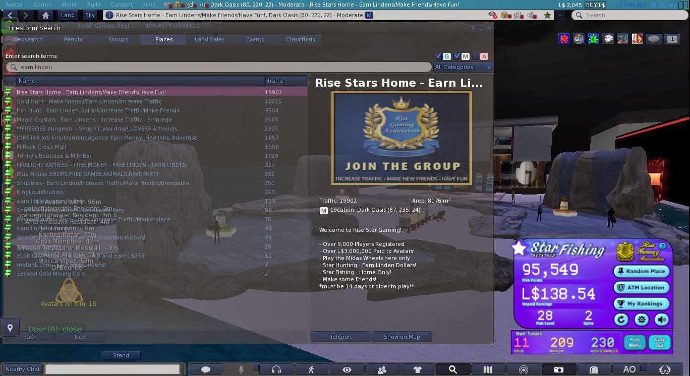The height and width of the screenshot is (376, 690).
Task: Open the world map toolbar button
Action: pos(488,369)
